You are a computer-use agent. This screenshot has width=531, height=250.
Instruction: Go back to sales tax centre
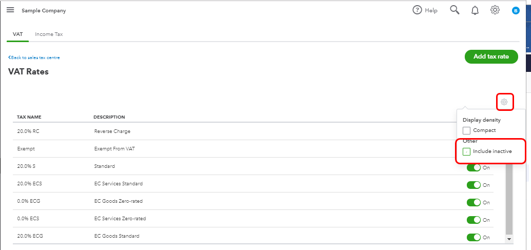[34, 57]
